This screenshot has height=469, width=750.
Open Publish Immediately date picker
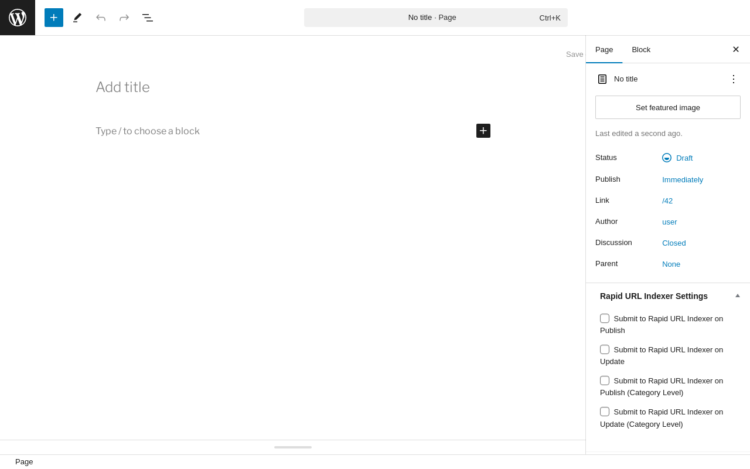tap(683, 179)
